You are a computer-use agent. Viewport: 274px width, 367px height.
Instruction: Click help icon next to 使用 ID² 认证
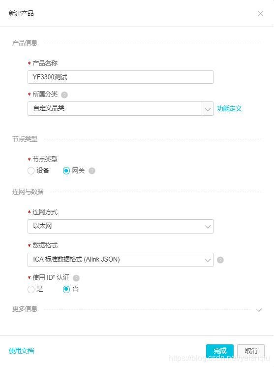pos(76,278)
